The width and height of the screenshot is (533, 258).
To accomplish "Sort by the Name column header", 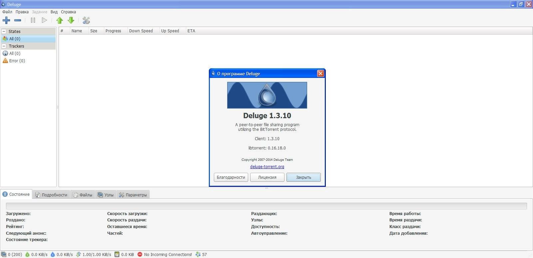I will coord(79,31).
